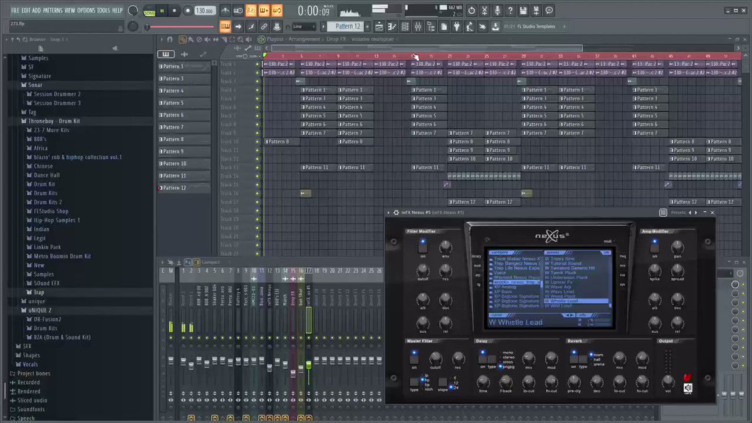The width and height of the screenshot is (752, 423).
Task: Open the mixer view icon in toolbar
Action: (418, 26)
